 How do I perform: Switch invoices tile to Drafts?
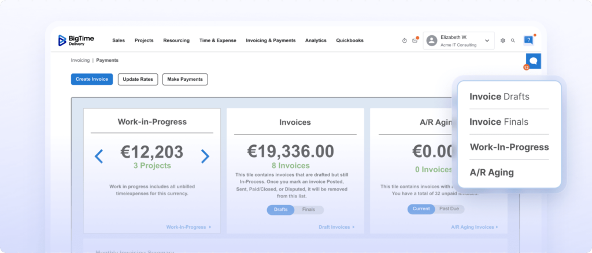click(280, 210)
